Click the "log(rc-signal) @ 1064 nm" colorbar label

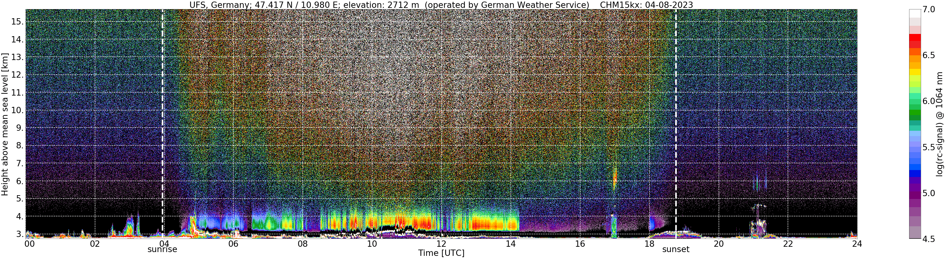pyautogui.click(x=939, y=124)
